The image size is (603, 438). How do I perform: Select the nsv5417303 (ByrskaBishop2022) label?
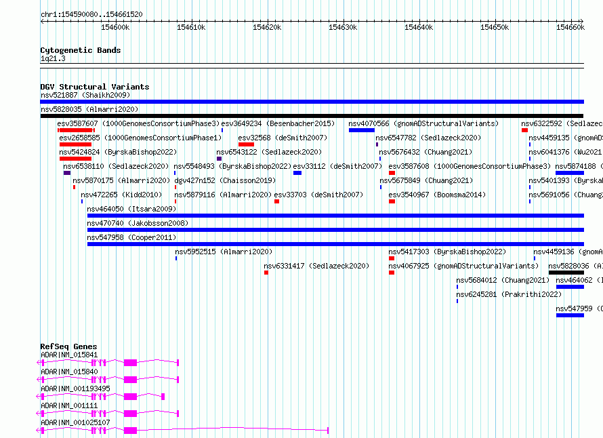447,252
